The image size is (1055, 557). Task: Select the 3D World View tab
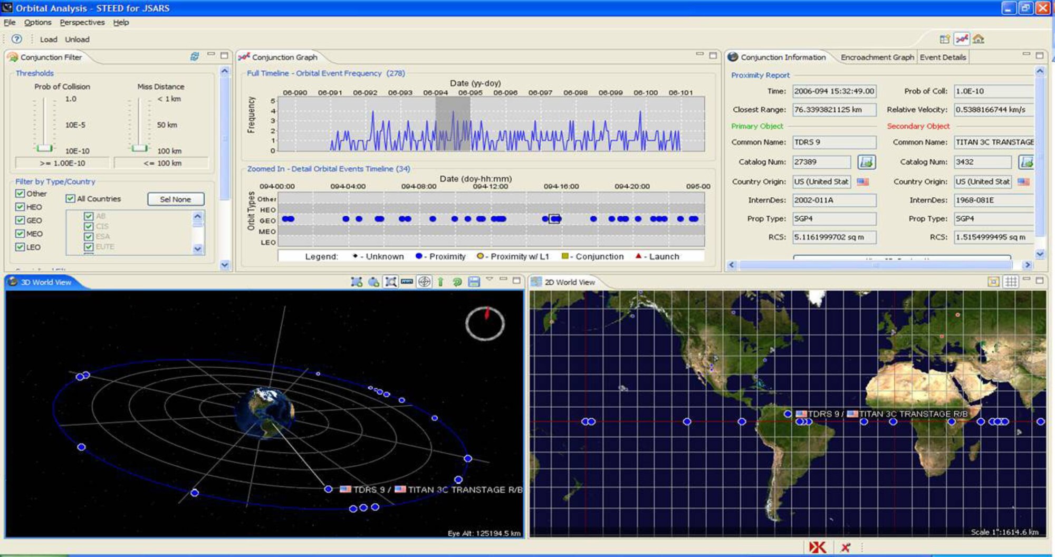(46, 282)
